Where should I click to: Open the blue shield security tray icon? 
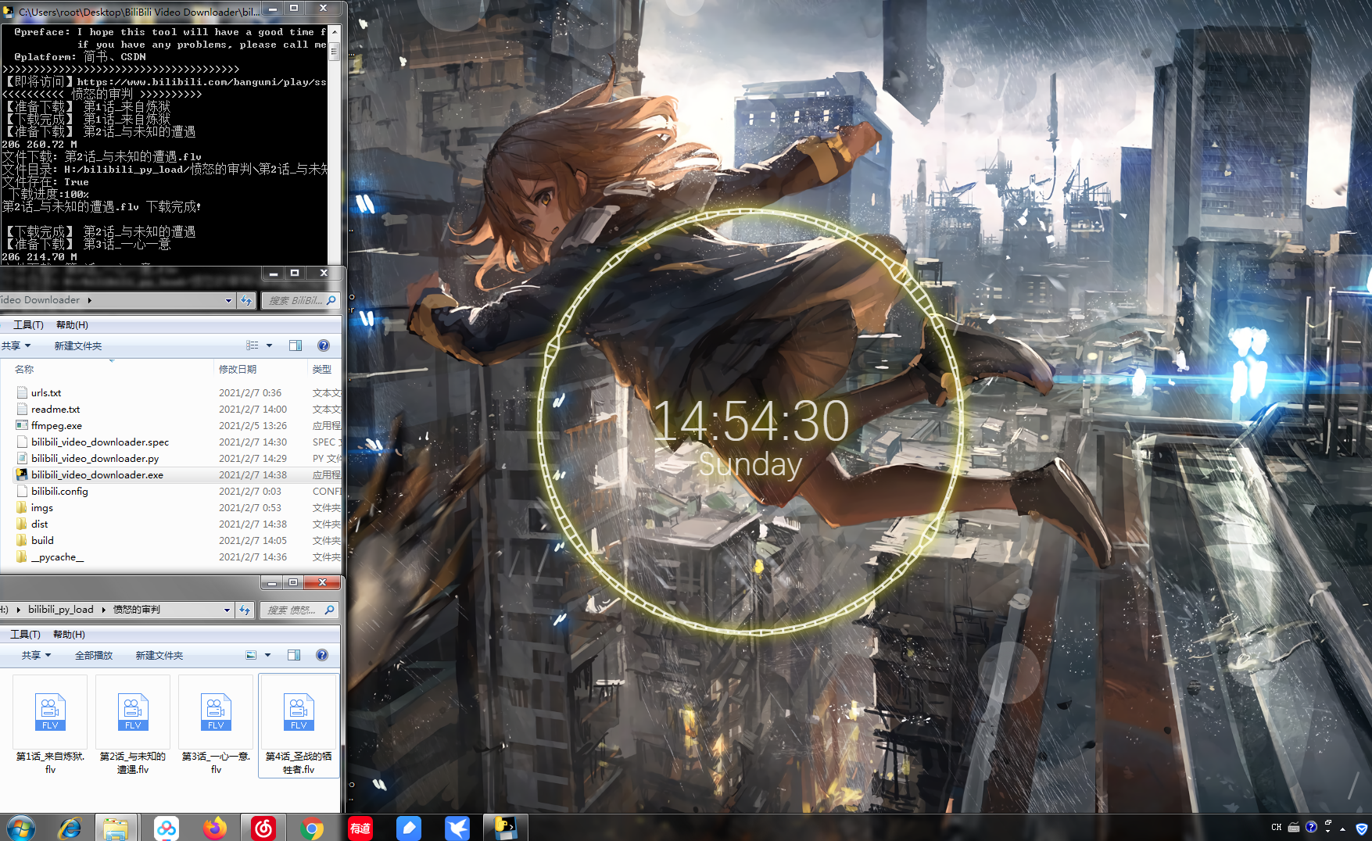(1362, 828)
